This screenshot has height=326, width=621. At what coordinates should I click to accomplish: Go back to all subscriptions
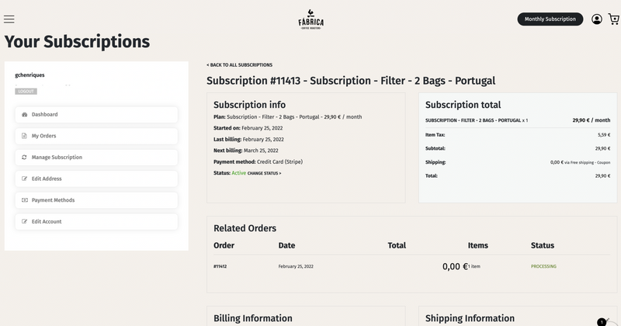[239, 65]
